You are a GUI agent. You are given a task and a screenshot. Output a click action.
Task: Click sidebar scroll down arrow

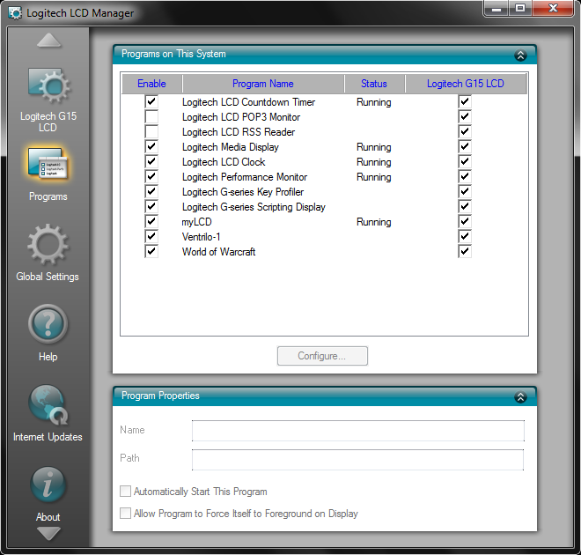49,534
